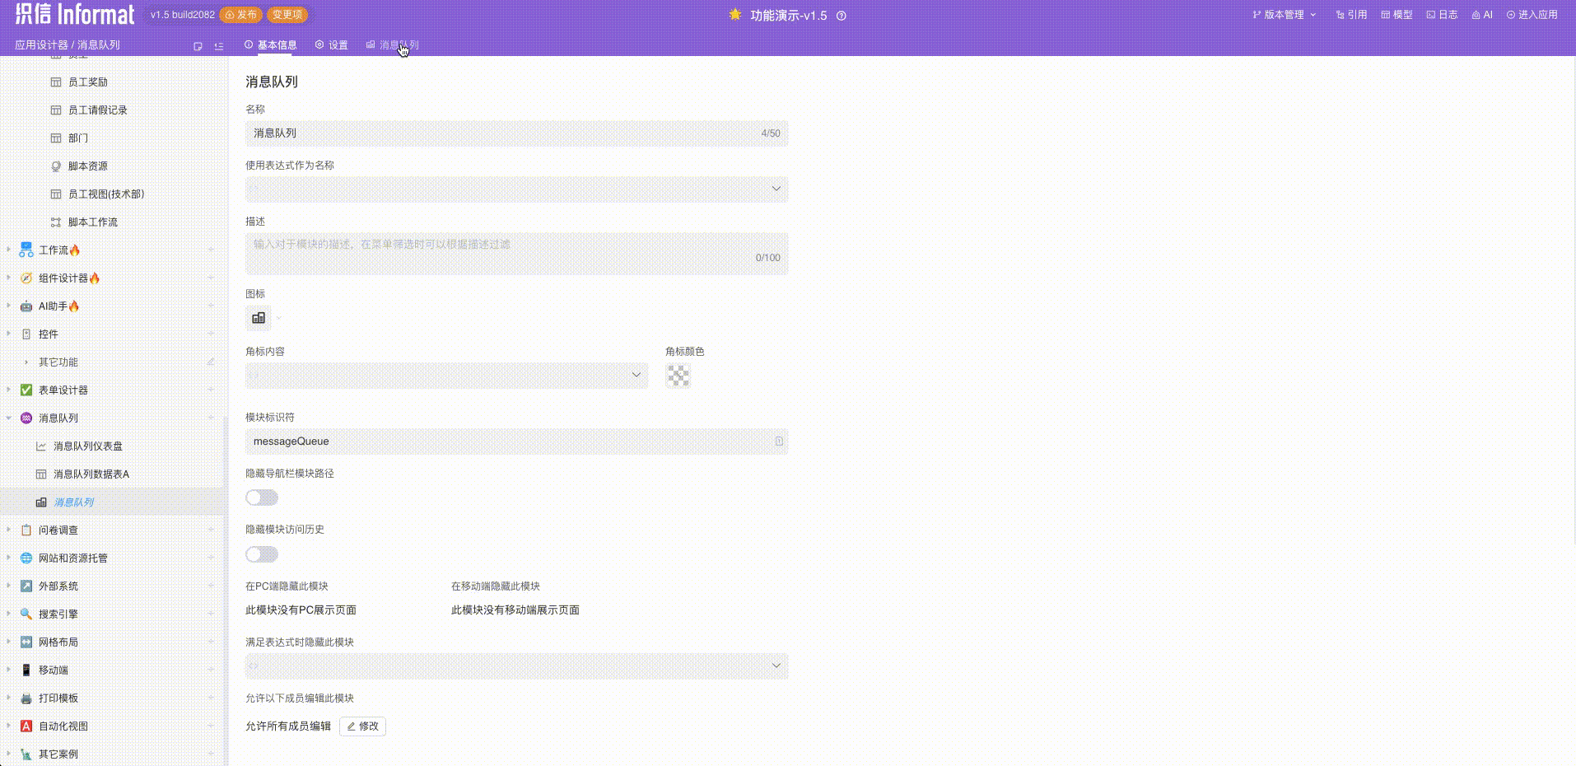Click the 模型 (model) icon in top bar
Viewport: 1576px width, 766px height.
point(1396,14)
